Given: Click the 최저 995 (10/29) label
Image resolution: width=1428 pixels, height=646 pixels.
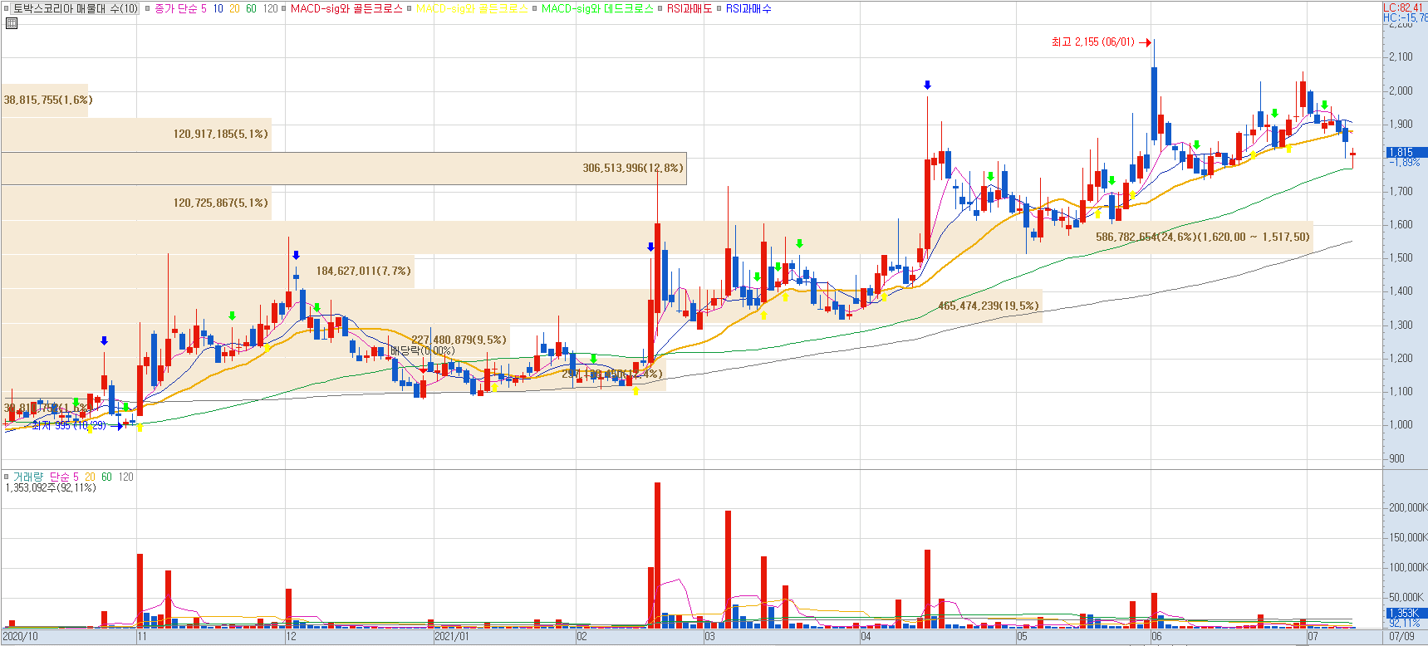Looking at the screenshot, I should 69,426.
